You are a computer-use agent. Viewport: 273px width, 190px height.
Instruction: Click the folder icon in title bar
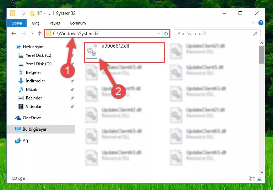[12, 13]
